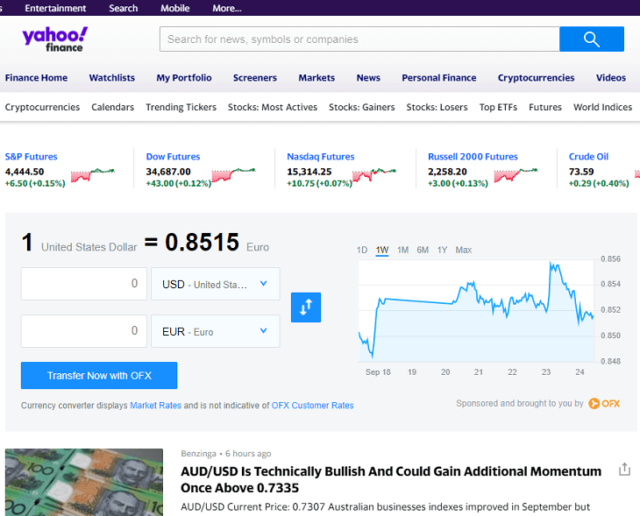
Task: Click the Nasdaq Futures 15,314.25 price
Action: pos(309,172)
